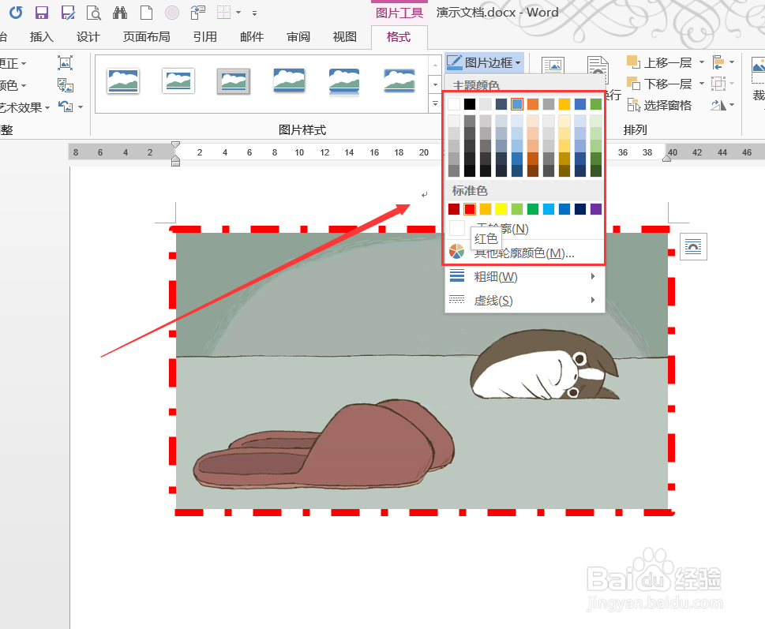Click 选择窗格 Selection Pane button
This screenshot has width=765, height=629.
pos(659,105)
